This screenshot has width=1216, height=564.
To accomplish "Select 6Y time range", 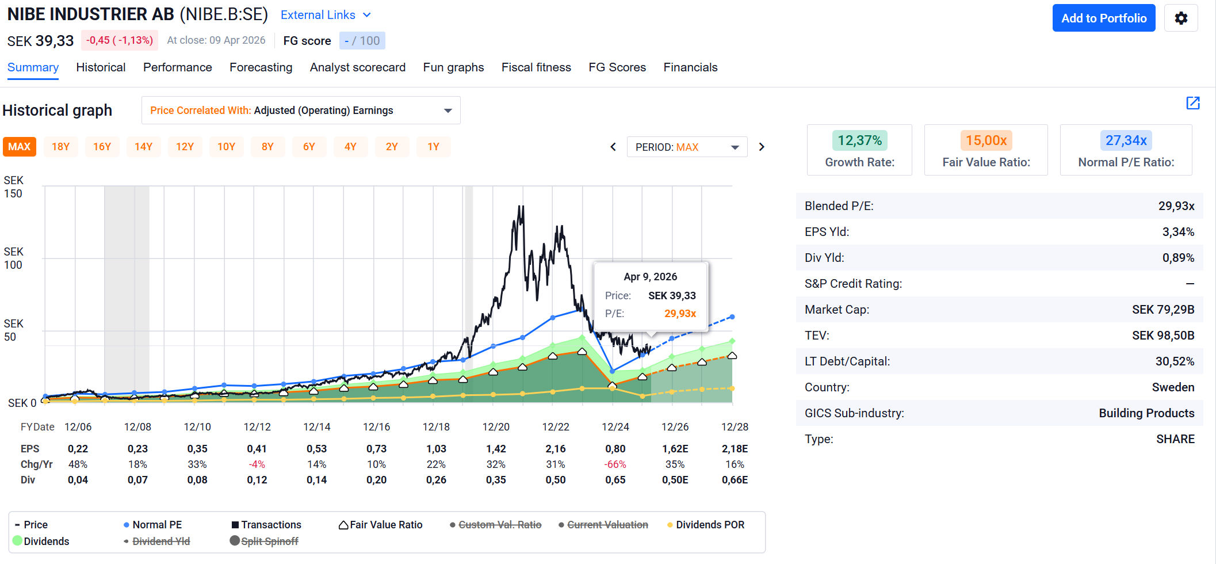I will point(309,147).
